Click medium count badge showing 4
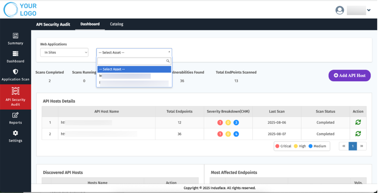 pyautogui.click(x=236, y=134)
